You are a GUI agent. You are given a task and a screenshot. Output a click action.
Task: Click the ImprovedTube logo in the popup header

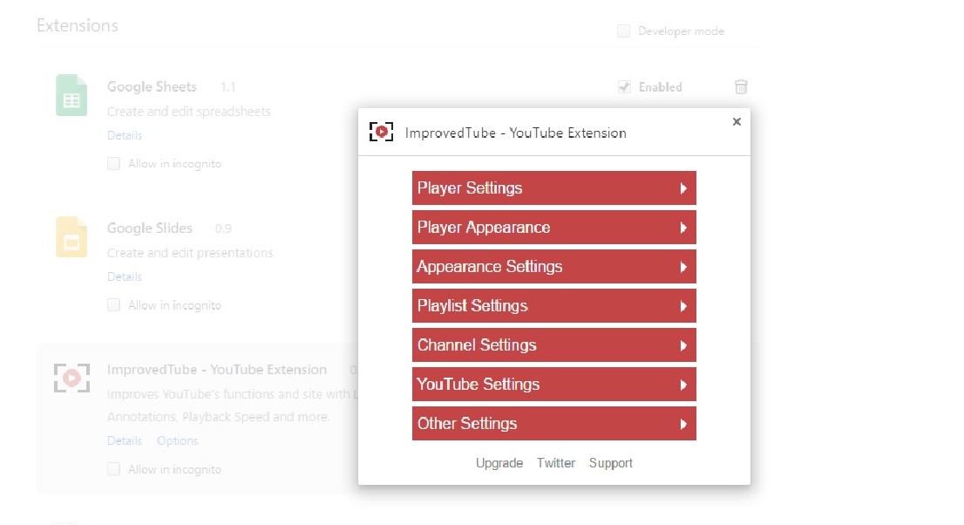381,131
